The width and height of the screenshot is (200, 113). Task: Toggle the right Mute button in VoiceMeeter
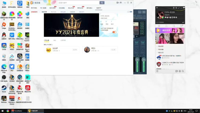click(142, 53)
